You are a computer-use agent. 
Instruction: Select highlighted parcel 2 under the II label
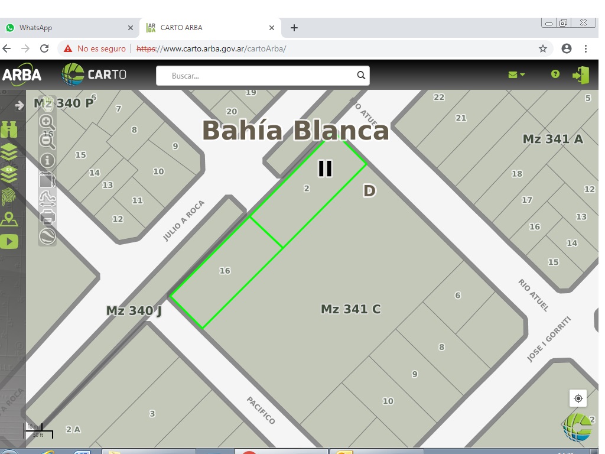point(307,189)
